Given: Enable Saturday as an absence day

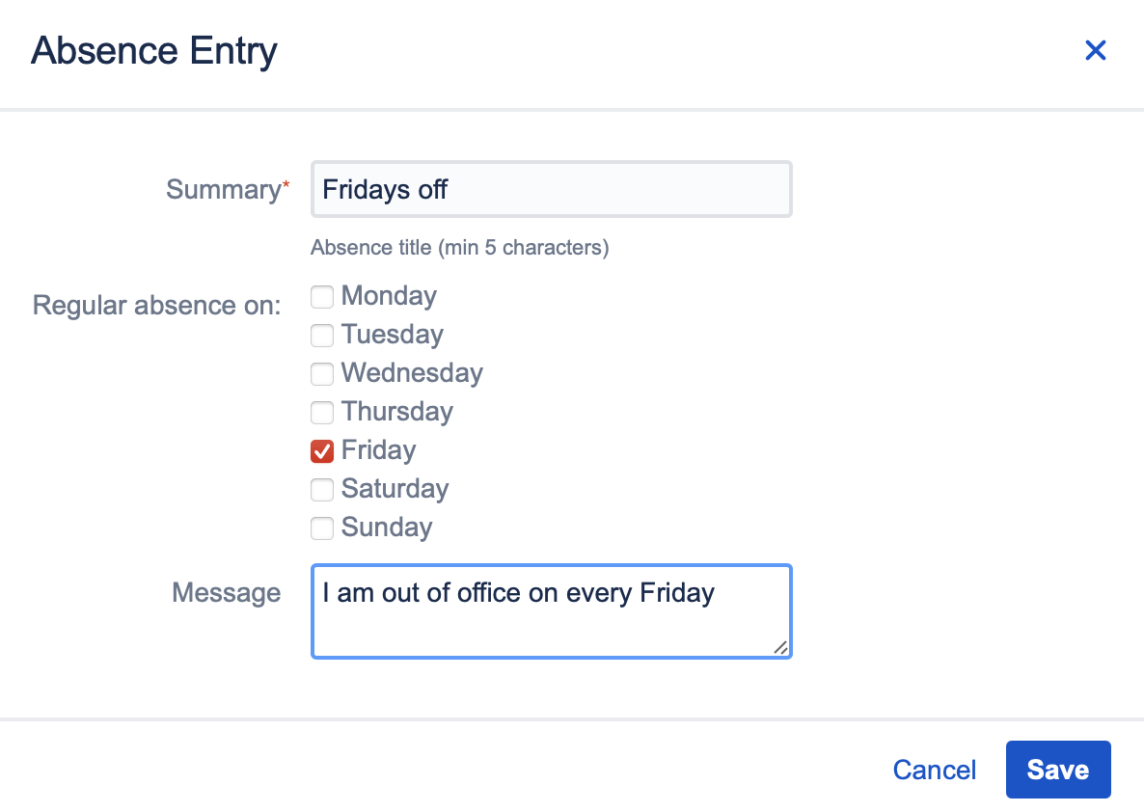Looking at the screenshot, I should click(321, 490).
